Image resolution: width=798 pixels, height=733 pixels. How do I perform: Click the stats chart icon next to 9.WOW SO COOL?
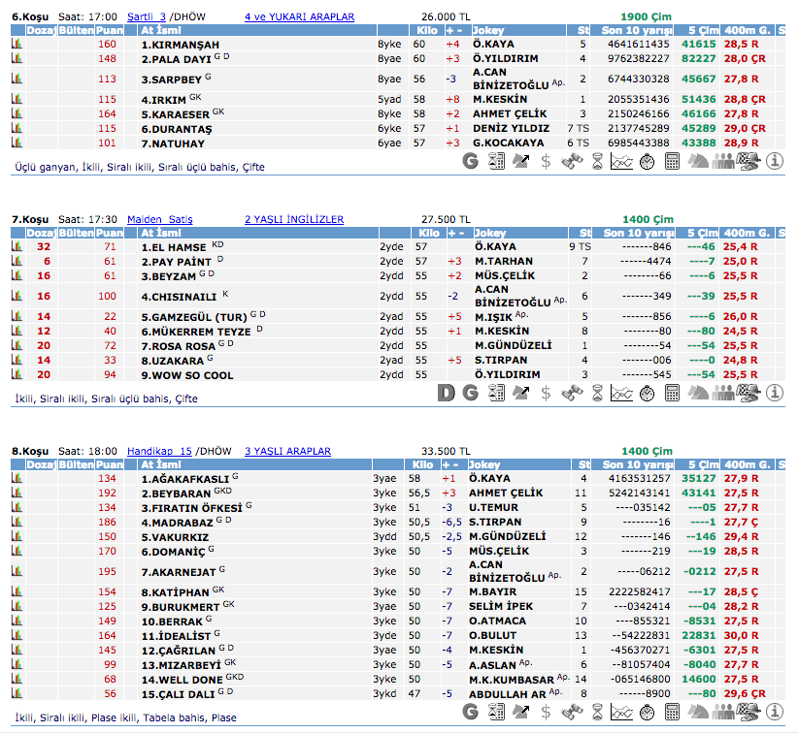(17, 375)
